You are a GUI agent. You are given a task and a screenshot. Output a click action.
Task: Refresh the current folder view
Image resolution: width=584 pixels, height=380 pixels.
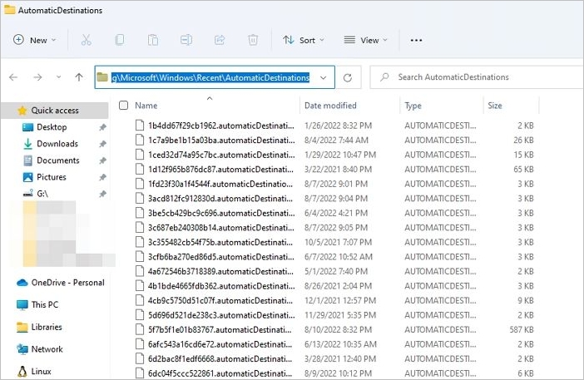(x=348, y=77)
